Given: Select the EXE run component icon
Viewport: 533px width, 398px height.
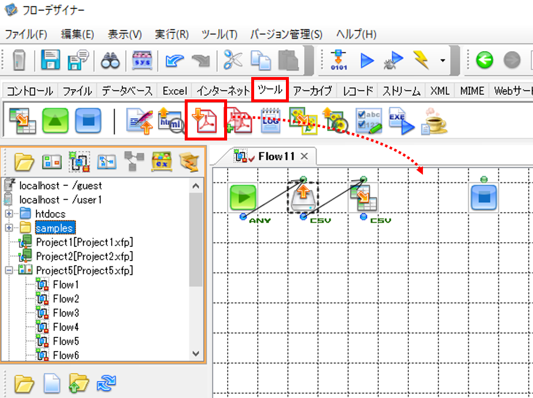Looking at the screenshot, I should pyautogui.click(x=401, y=121).
